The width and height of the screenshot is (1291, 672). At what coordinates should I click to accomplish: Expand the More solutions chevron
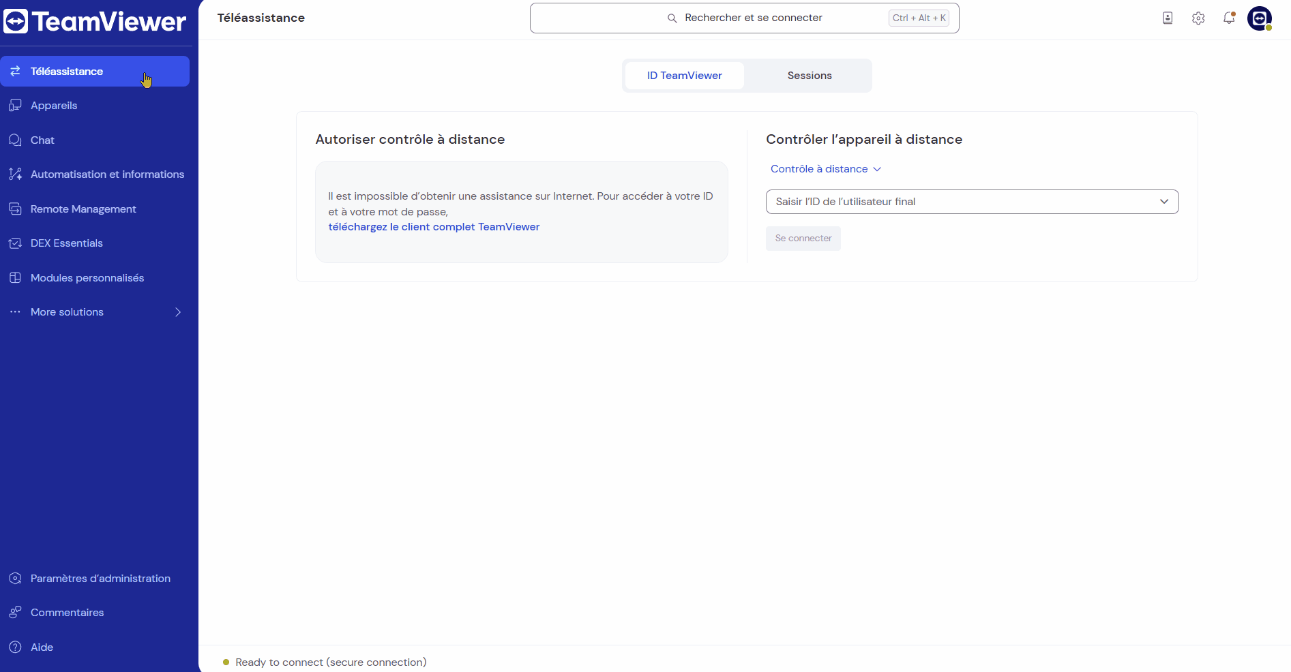178,312
